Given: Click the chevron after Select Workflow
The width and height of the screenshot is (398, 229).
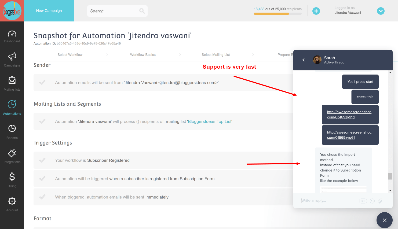Looking at the screenshot, I should [x=107, y=55].
